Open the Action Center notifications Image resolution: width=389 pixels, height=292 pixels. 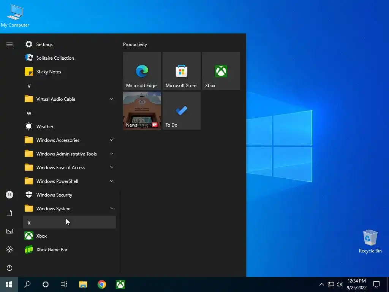coord(376,284)
